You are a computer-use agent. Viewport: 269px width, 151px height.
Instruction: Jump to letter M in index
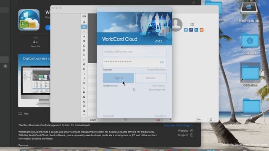pyautogui.click(x=84, y=92)
